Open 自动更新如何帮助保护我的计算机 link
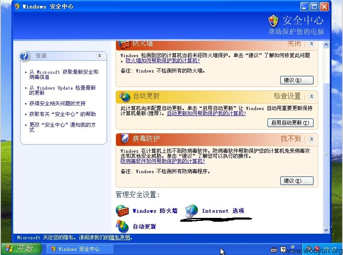Image resolution: width=343 pixels, height=255 pixels. point(206,113)
